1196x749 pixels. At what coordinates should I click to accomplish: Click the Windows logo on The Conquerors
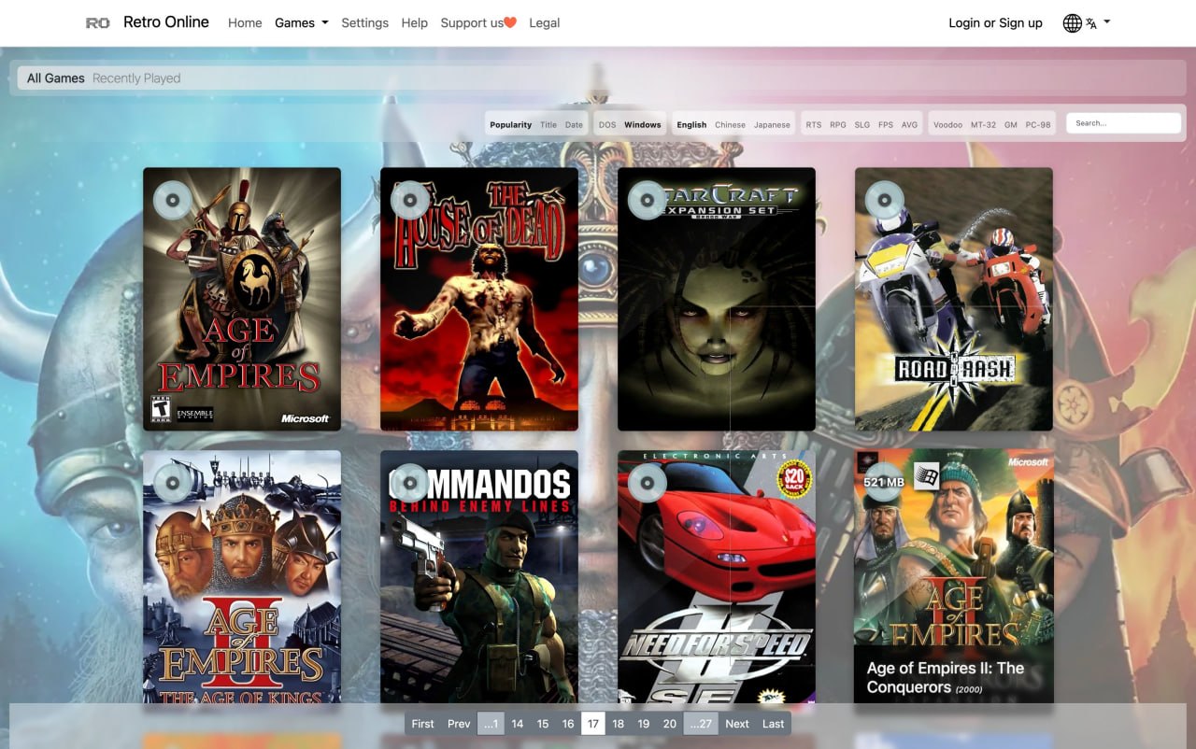pyautogui.click(x=926, y=475)
